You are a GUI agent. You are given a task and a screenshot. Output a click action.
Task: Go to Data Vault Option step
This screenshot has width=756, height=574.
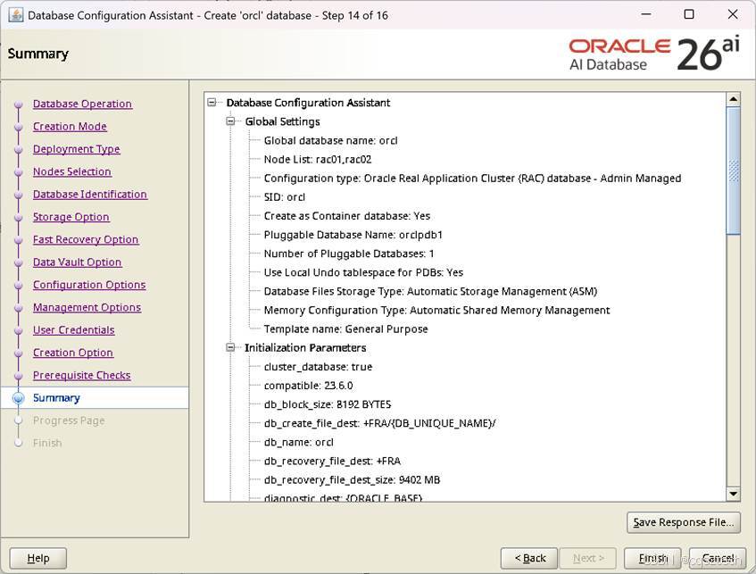[x=77, y=262]
